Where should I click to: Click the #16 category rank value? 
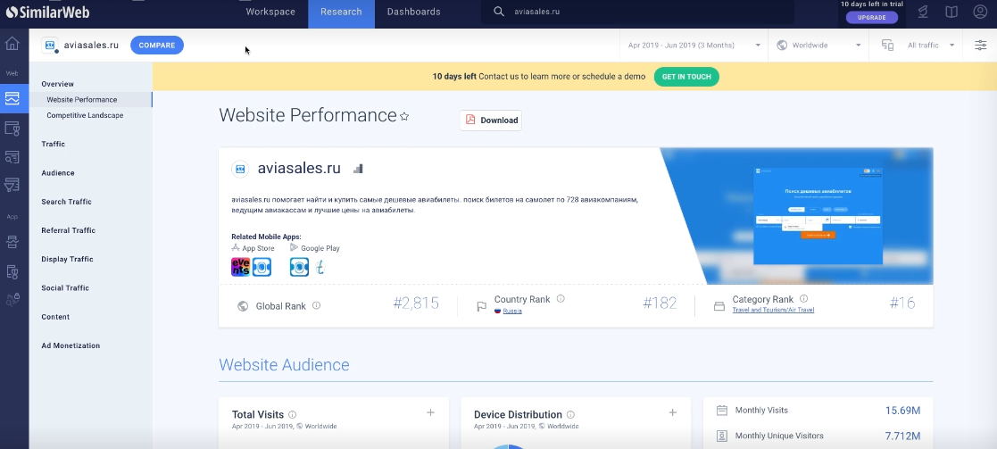[902, 303]
